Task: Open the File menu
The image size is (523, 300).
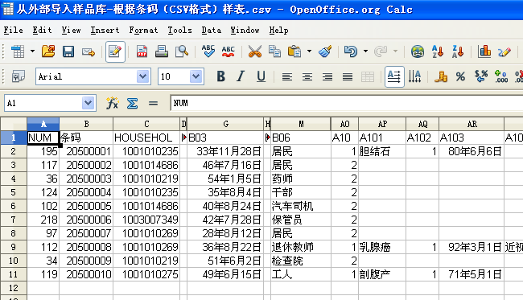Action: pyautogui.click(x=13, y=31)
